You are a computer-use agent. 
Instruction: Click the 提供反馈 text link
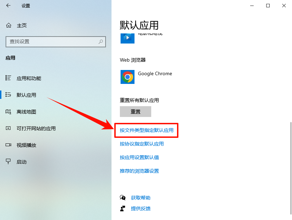(x=141, y=209)
